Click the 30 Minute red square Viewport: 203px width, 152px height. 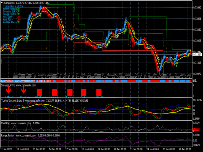(39, 92)
